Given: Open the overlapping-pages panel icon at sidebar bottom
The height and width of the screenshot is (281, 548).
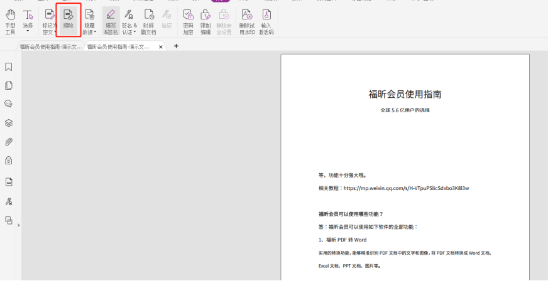Looking at the screenshot, I should pyautogui.click(x=9, y=220).
